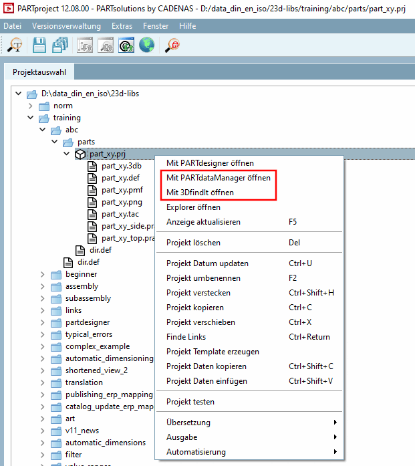Viewport: 415px width, 466px height.
Task: Click the file icon beside part_xy.tac
Action: click(x=92, y=214)
